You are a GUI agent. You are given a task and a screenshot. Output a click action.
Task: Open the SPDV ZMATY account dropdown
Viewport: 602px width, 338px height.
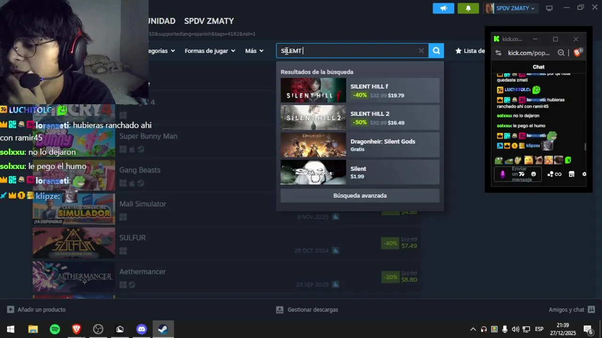[510, 8]
